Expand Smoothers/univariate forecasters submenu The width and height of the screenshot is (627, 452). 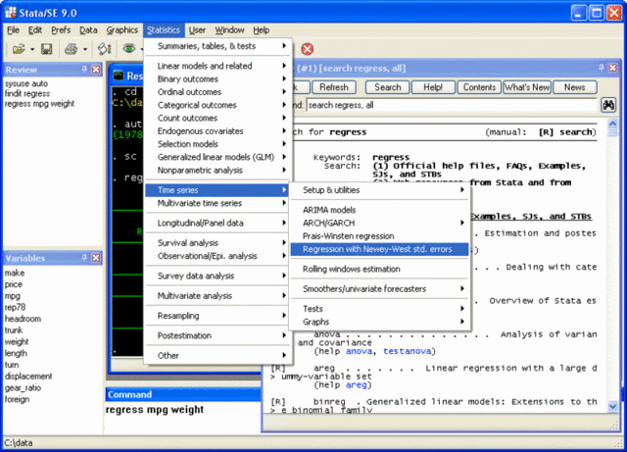(380, 288)
